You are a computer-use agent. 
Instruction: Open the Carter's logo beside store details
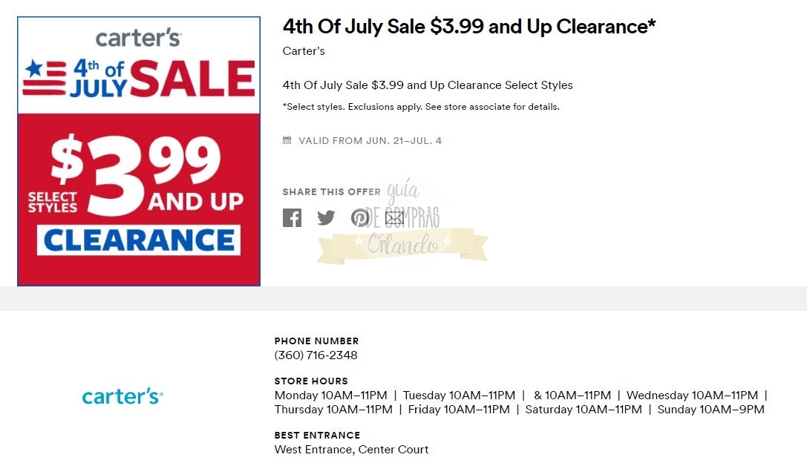122,396
